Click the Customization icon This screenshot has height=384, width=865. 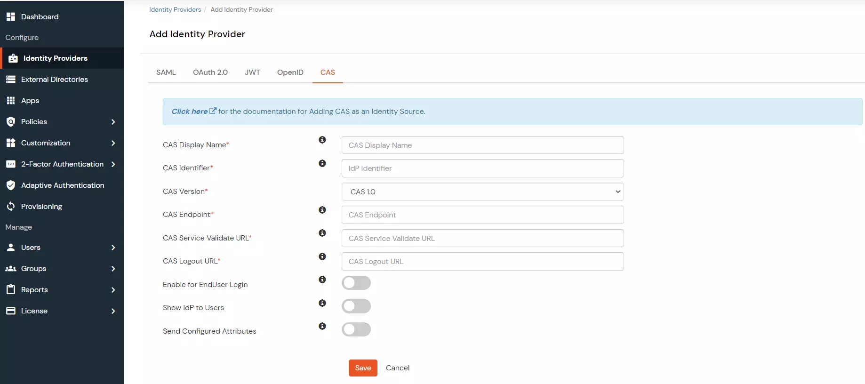pyautogui.click(x=11, y=143)
